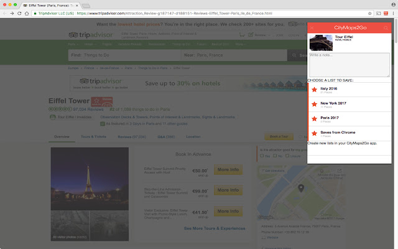This screenshot has width=398, height=249.
Task: Click the Near: Paris, France field
Action: (x=234, y=55)
